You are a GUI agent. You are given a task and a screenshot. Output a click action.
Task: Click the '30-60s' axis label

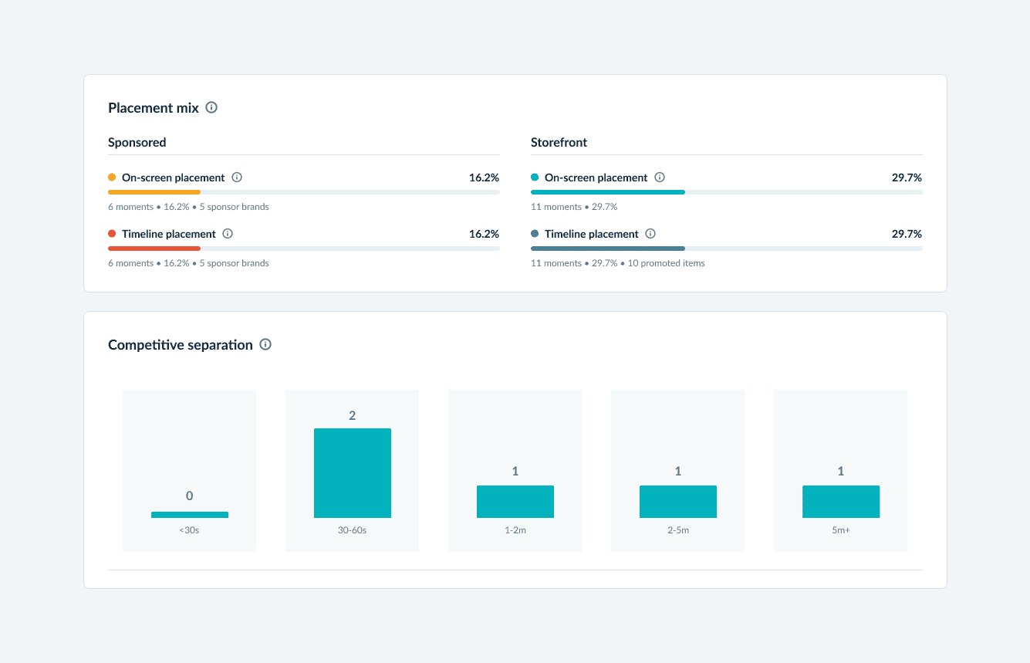tap(353, 531)
